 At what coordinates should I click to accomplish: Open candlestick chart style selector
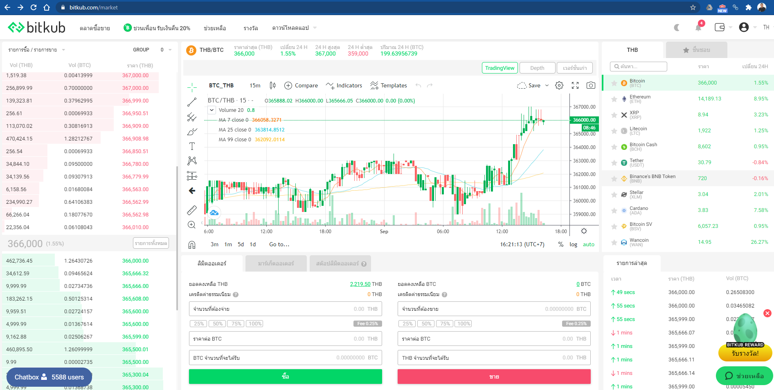[273, 85]
